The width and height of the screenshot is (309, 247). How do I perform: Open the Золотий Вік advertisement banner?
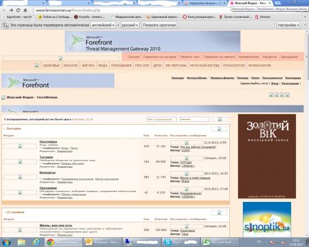[267, 156]
